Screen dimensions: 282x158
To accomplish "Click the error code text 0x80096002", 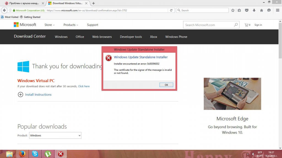I will pos(153,64).
